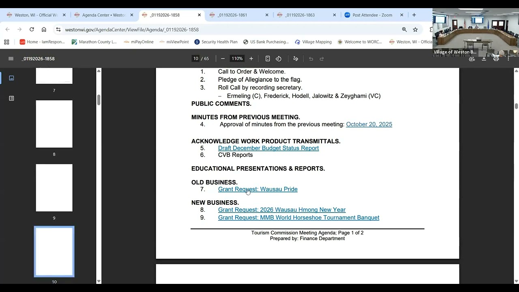Zoom in with the plus button

(251, 59)
